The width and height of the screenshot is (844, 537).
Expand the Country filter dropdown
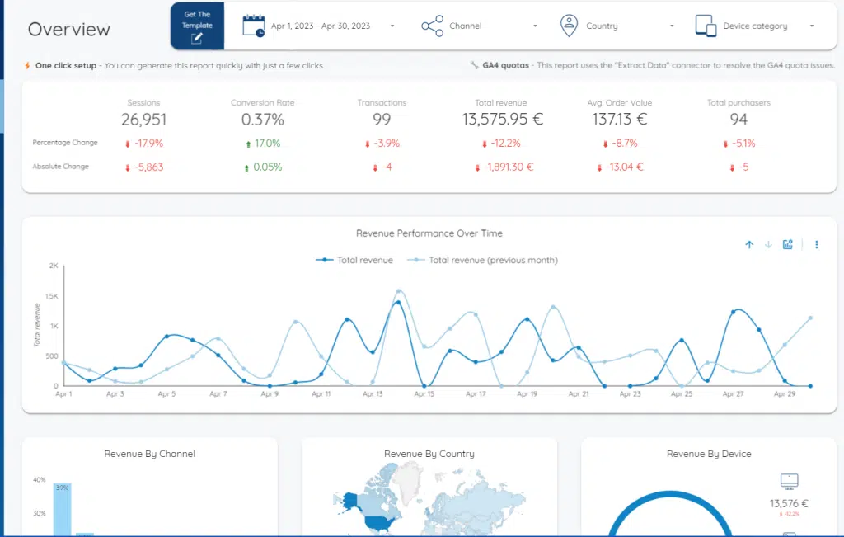click(x=672, y=26)
